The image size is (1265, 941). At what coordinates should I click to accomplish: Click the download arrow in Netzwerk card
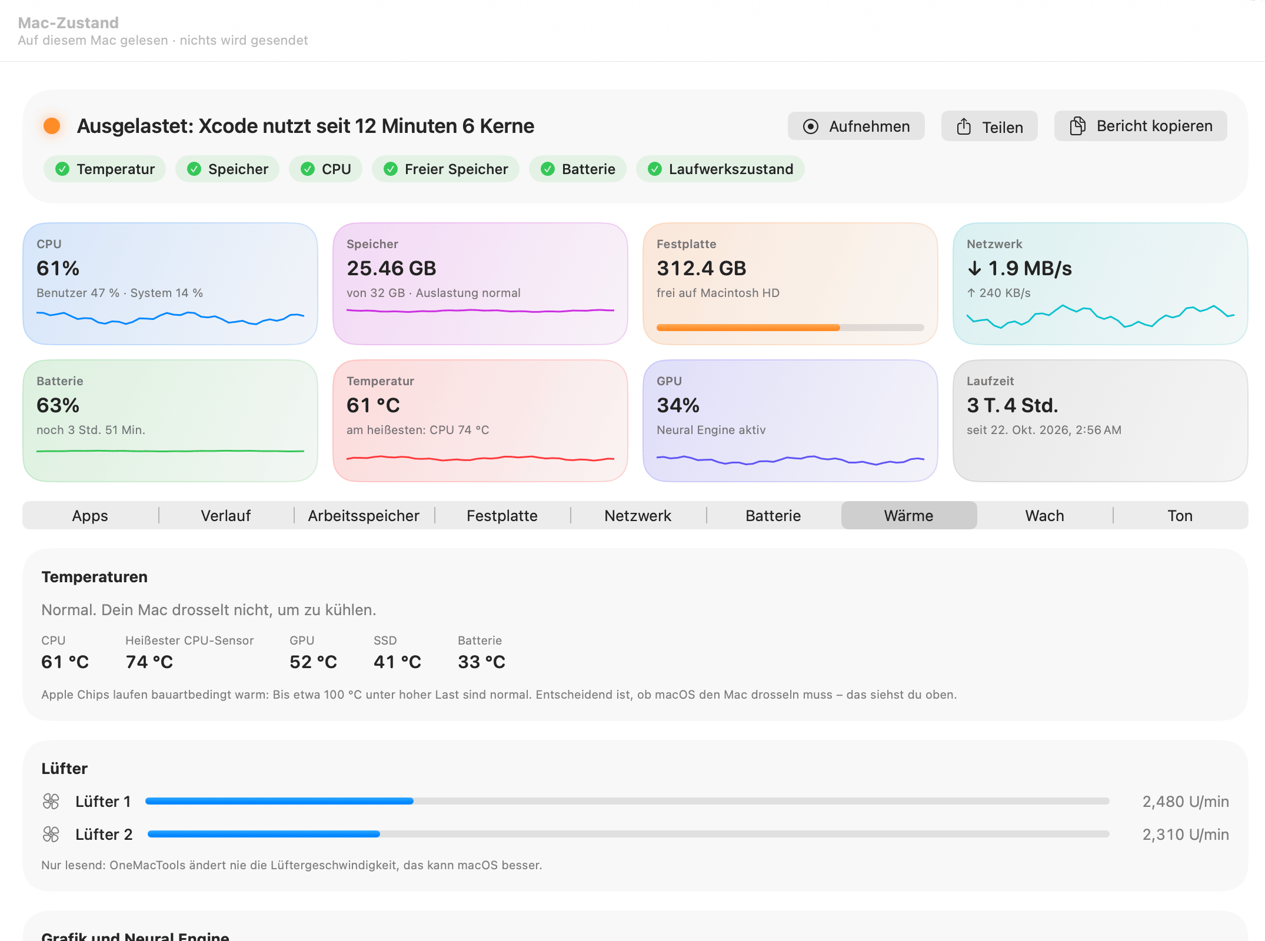(x=974, y=268)
